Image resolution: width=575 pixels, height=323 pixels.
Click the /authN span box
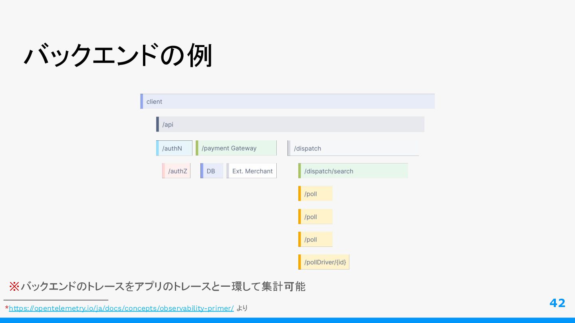click(174, 148)
